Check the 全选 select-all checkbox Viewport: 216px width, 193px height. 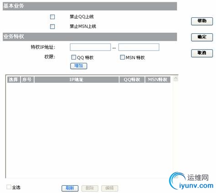point(9,187)
